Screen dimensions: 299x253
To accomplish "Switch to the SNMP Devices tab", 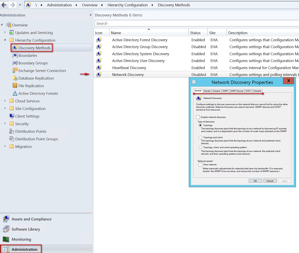I will point(237,91).
